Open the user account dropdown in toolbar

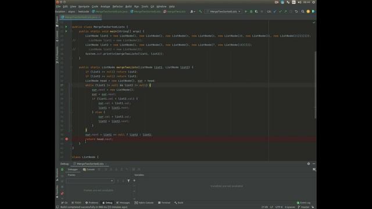(x=192, y=12)
